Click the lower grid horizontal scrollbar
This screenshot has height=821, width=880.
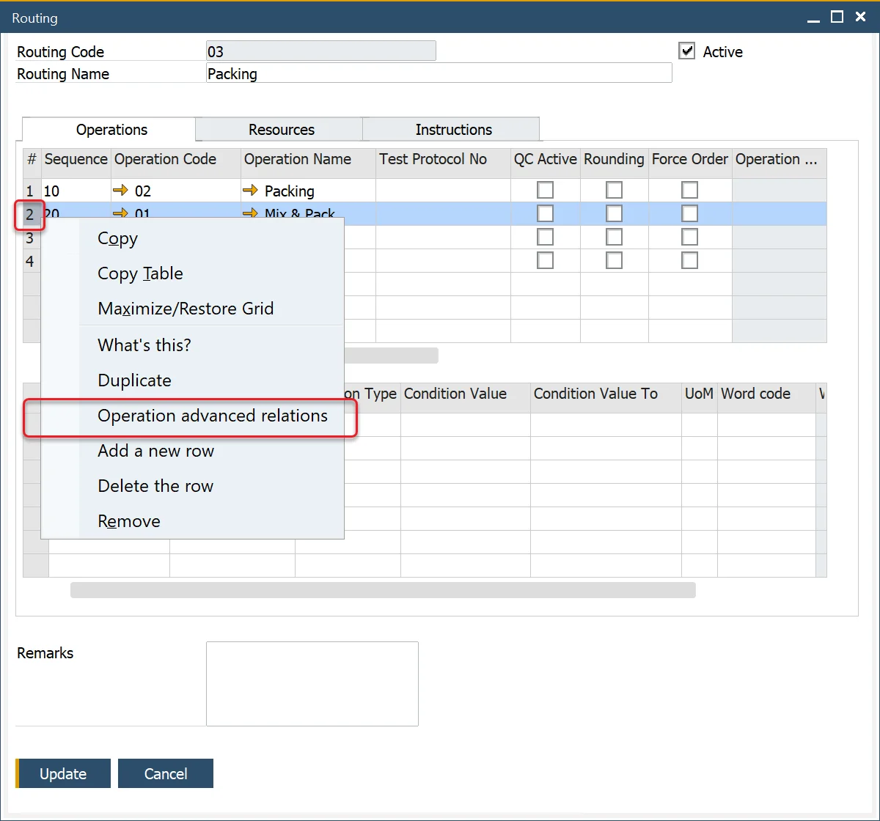(x=382, y=590)
